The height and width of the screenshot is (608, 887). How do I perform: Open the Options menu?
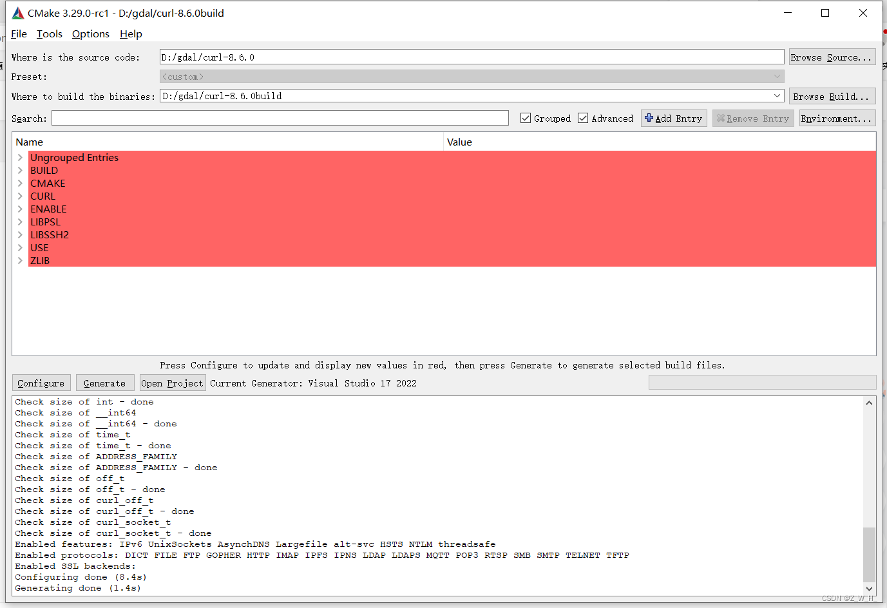[x=91, y=33]
